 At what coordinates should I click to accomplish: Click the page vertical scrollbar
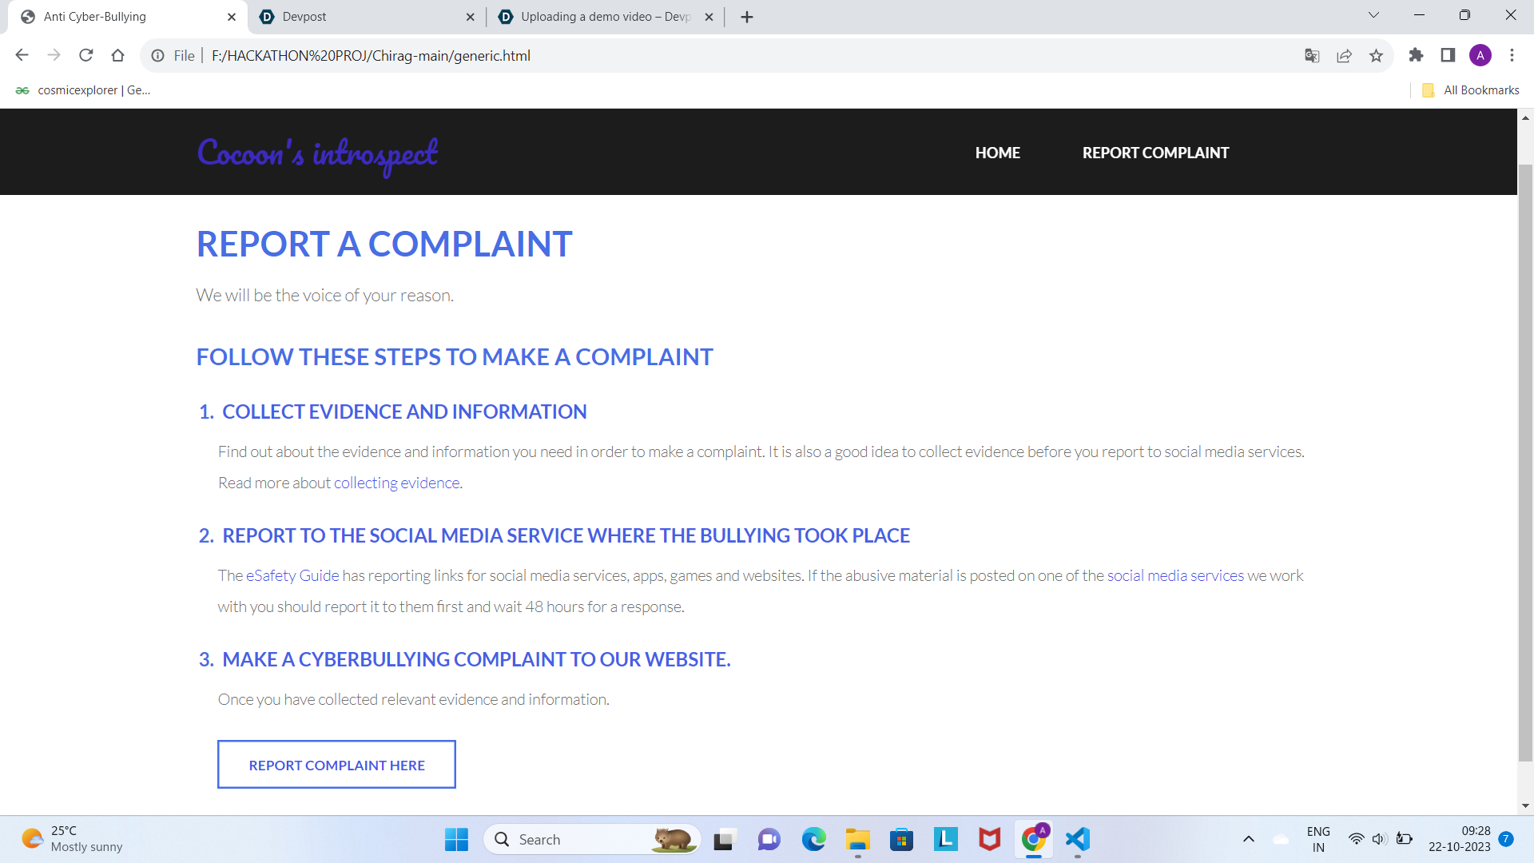pyautogui.click(x=1525, y=463)
